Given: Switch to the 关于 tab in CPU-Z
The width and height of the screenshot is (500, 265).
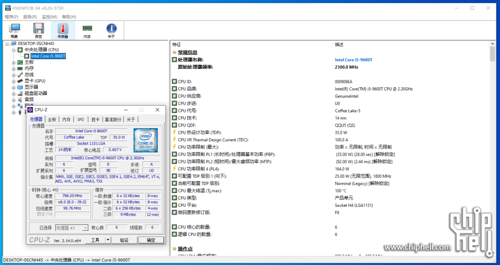Looking at the screenshot, I should (131, 119).
